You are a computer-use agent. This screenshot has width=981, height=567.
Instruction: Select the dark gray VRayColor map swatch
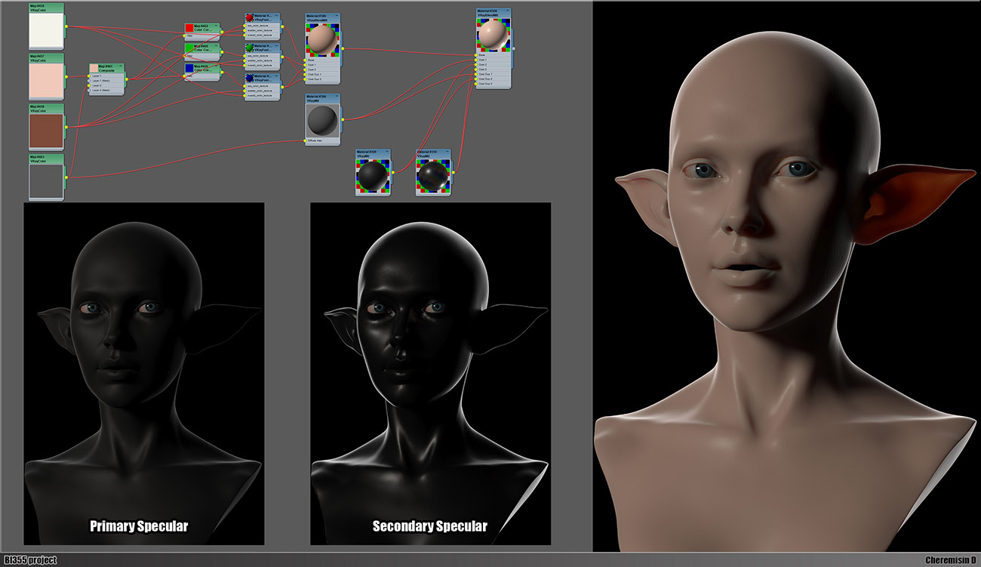point(46,181)
